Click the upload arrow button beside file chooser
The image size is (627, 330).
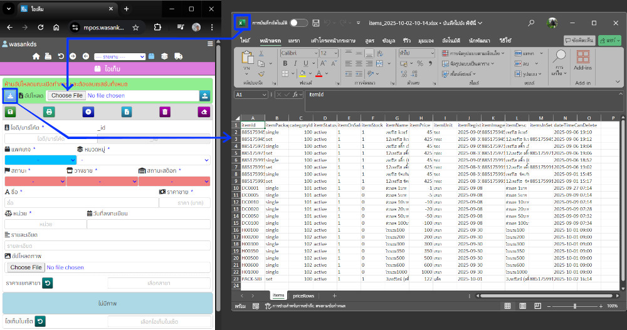[x=204, y=96]
